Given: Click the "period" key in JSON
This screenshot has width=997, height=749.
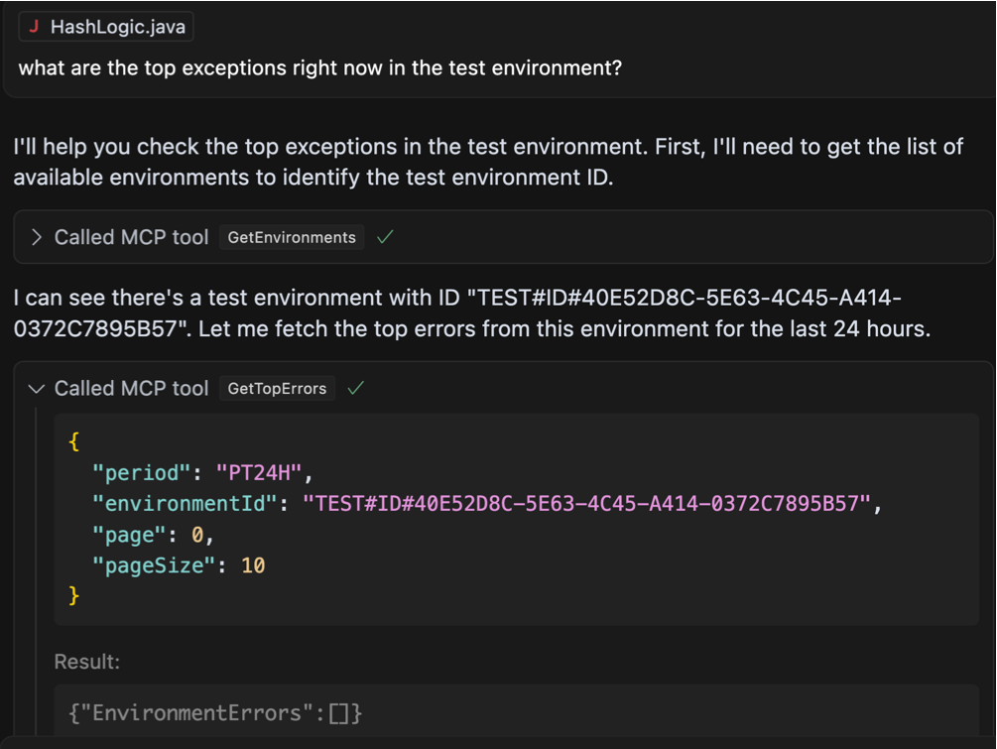Looking at the screenshot, I should tap(141, 472).
